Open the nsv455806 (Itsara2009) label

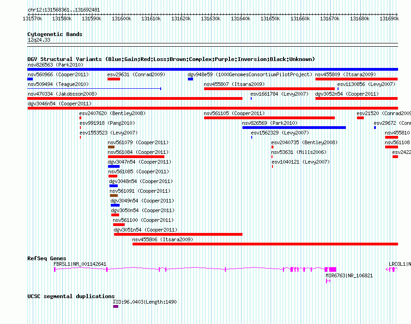163,239
